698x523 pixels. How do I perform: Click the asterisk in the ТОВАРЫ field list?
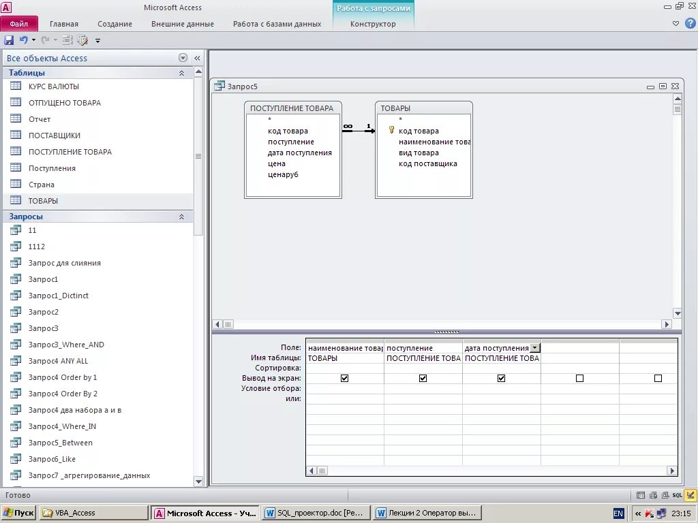pos(401,120)
